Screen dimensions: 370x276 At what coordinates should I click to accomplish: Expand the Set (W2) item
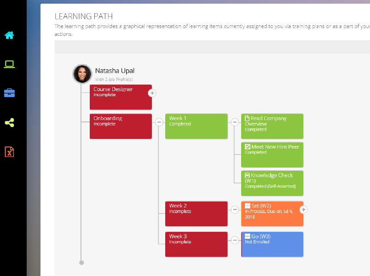(x=304, y=210)
